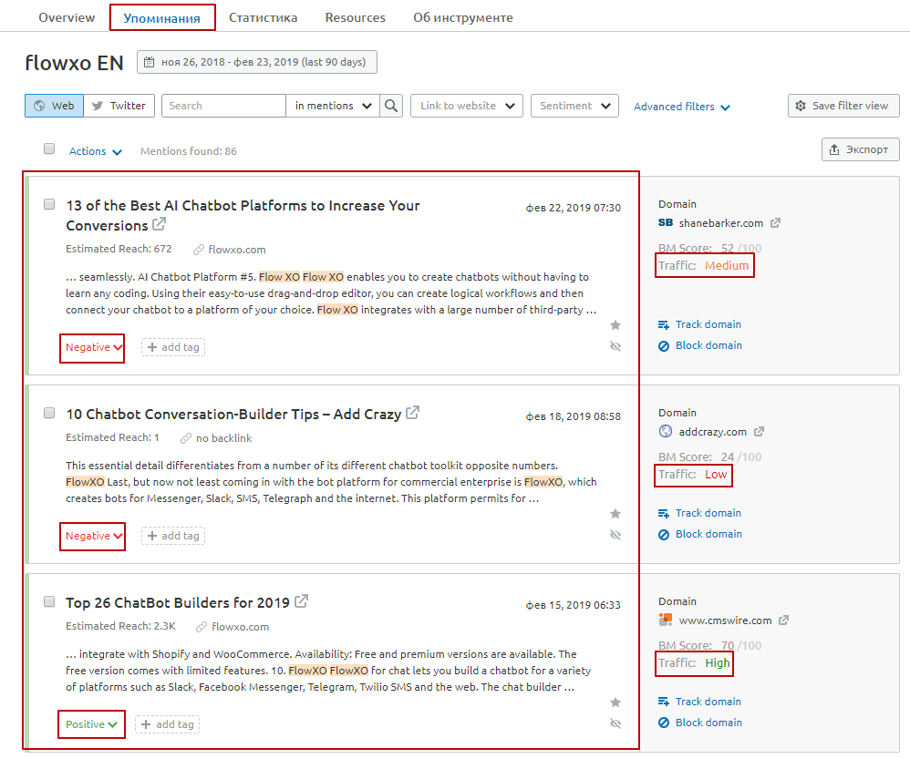
Task: Switch source to Web
Action: [x=55, y=106]
